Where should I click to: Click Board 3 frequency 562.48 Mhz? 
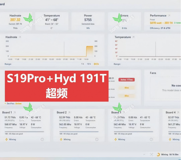click(120, 124)
